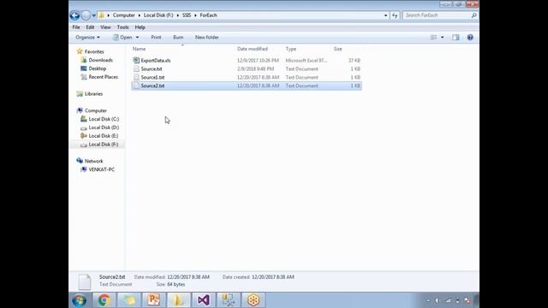This screenshot has width=548, height=308.
Task: Open Desktop in the navigation pane
Action: tap(97, 68)
